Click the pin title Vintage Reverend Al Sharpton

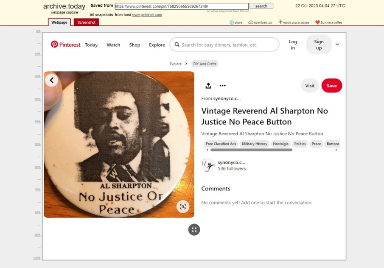coord(264,116)
